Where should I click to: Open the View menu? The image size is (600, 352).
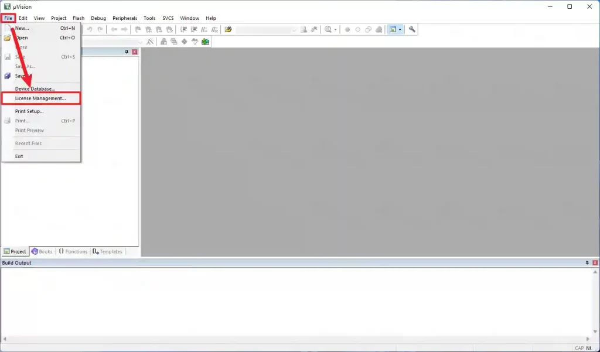[39, 18]
